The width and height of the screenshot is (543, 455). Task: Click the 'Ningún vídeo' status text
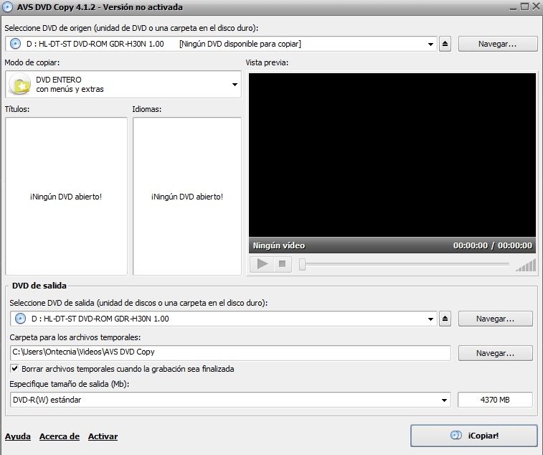[279, 245]
